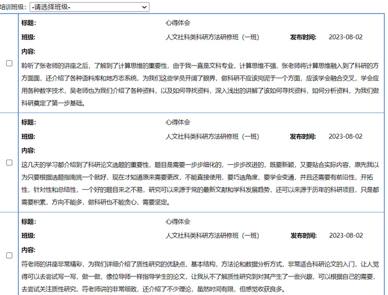Click the 2023-08-02 date in third entry

pyautogui.click(x=345, y=236)
